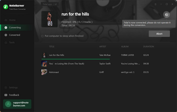The image size is (177, 112).
Task: Click 'Finished : 0% ( 0 / 3 tracks )' status
Action: 77,22
